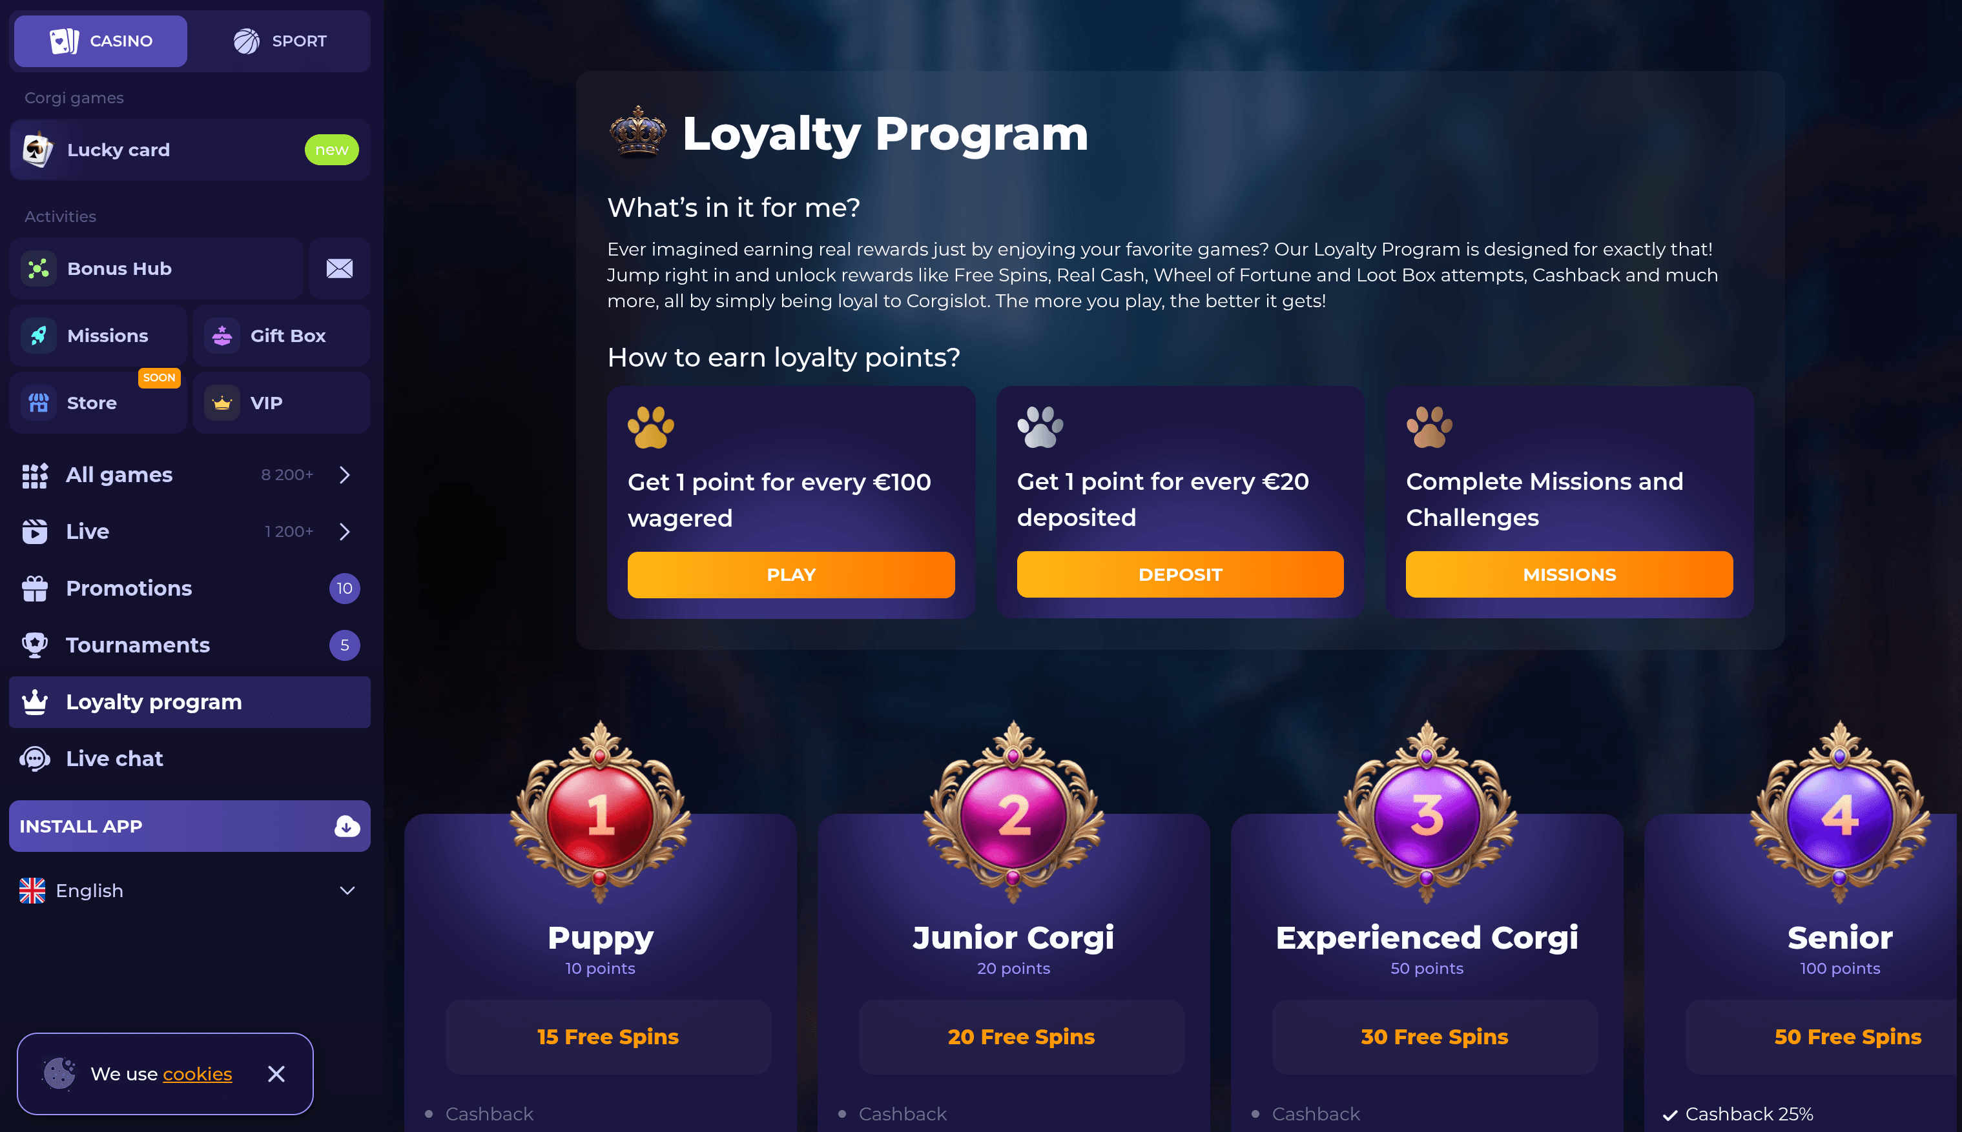Switch to the CASINO tab

click(x=99, y=41)
